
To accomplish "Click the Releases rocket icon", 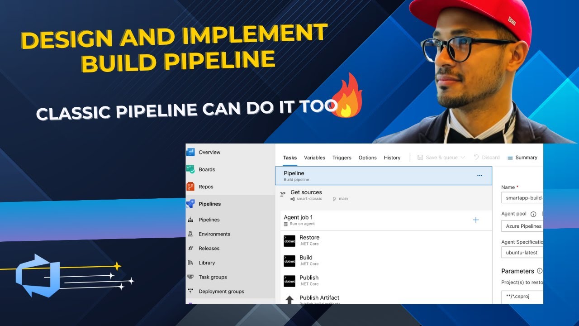I will coord(190,248).
